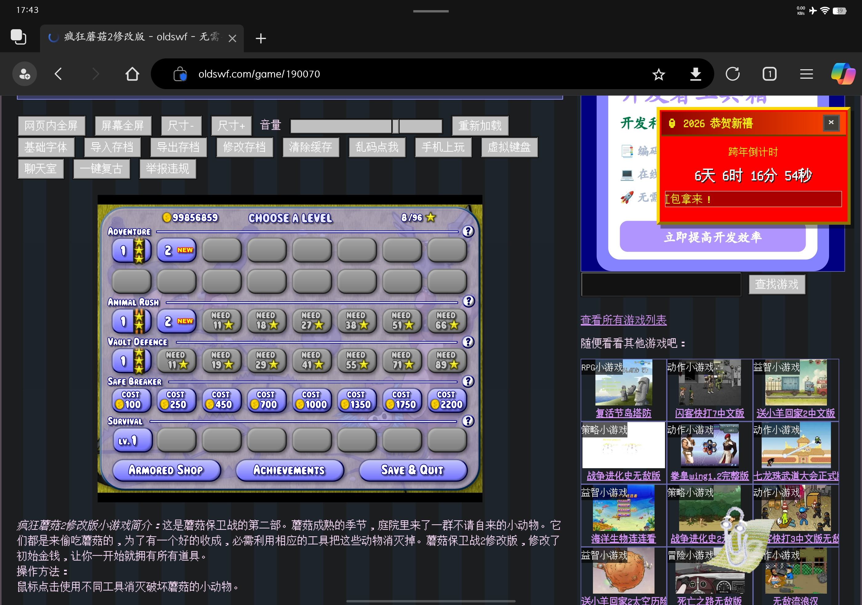
Task: Reload the page using the refresh icon
Action: [x=732, y=74]
